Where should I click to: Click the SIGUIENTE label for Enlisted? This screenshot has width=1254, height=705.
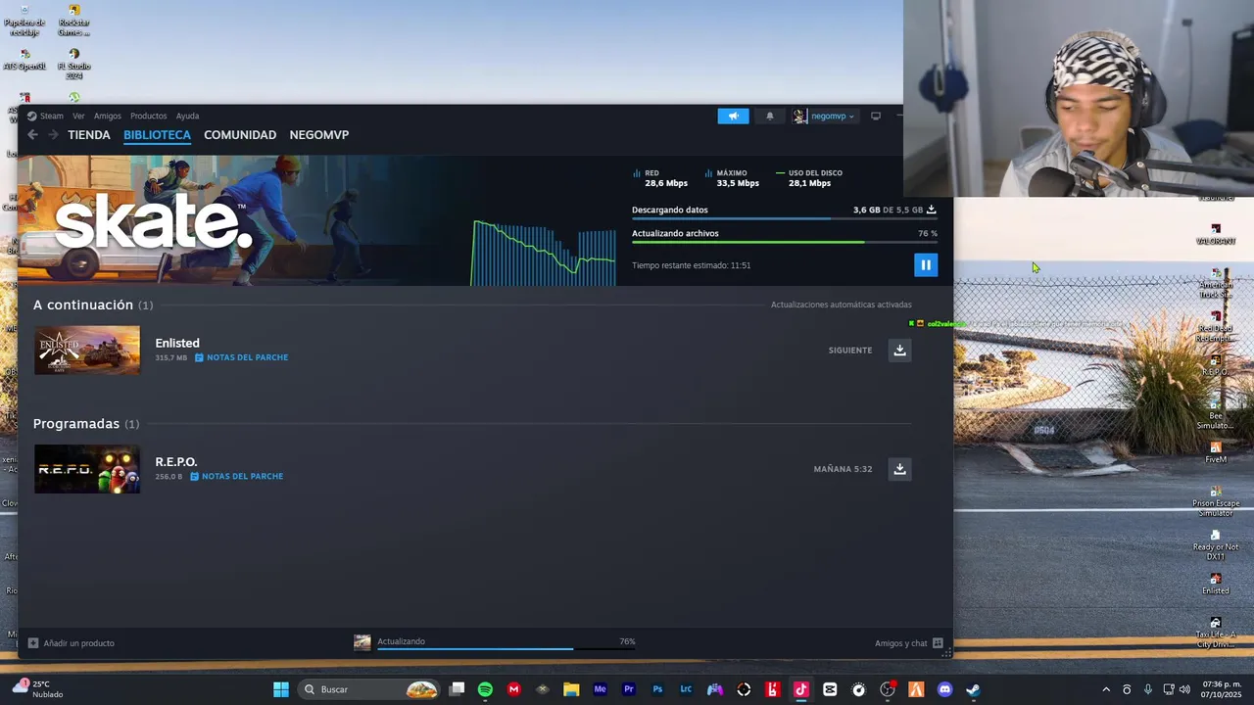click(850, 351)
